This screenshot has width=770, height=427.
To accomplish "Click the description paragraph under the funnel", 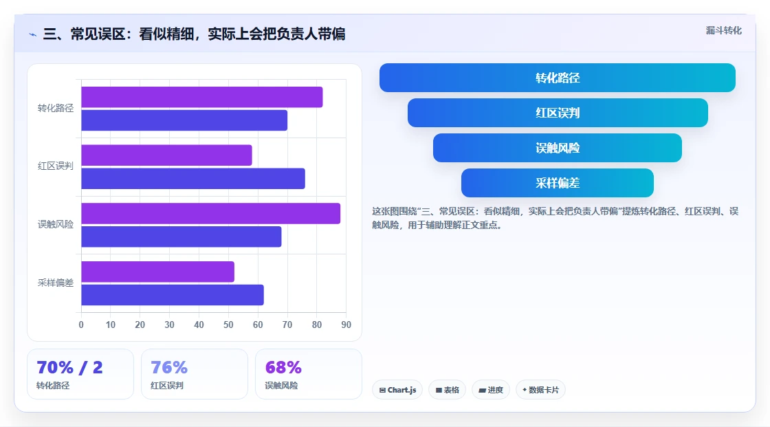I will (x=555, y=218).
